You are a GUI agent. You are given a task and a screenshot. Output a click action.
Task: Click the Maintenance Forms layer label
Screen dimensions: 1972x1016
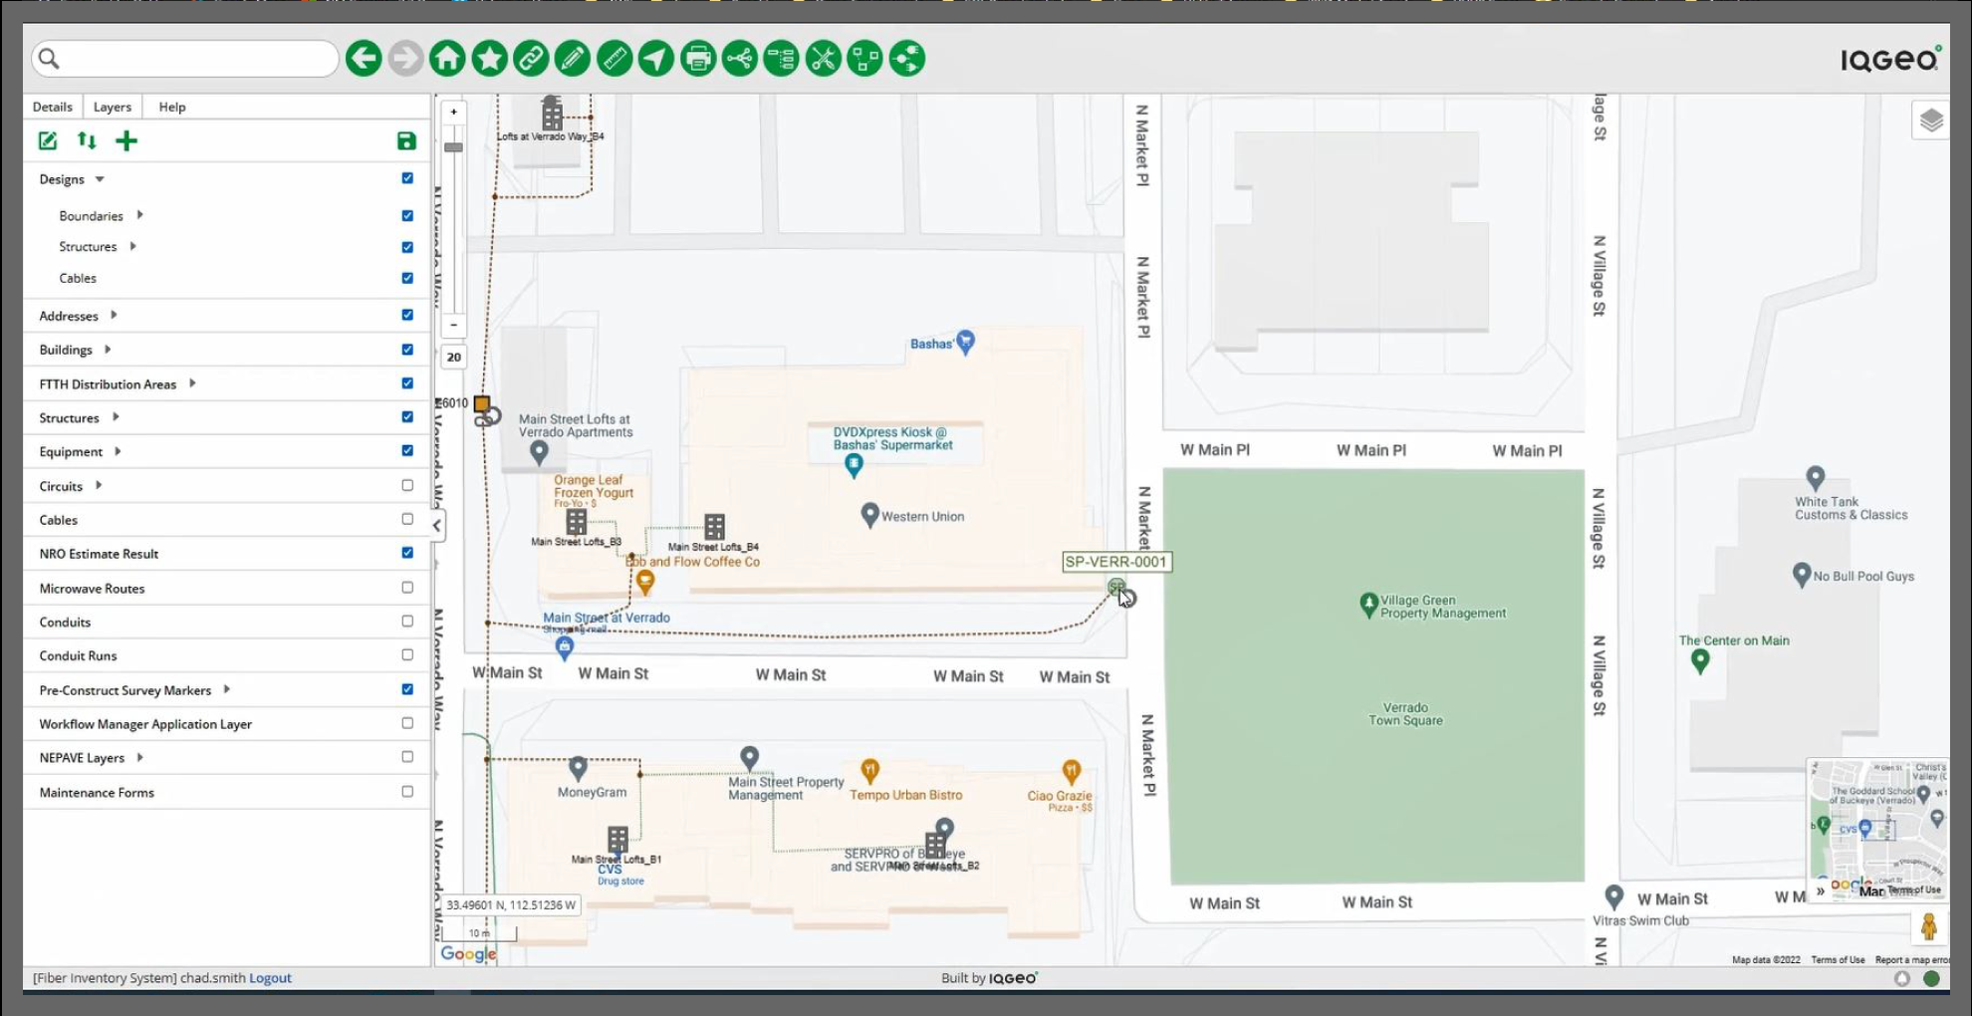point(97,793)
